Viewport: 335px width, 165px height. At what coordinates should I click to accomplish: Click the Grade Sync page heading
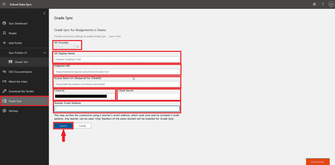(64, 18)
